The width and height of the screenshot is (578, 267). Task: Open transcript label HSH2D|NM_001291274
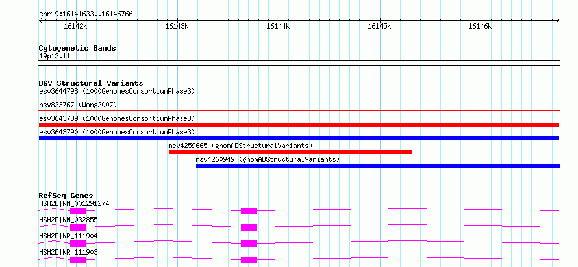pyautogui.click(x=74, y=203)
